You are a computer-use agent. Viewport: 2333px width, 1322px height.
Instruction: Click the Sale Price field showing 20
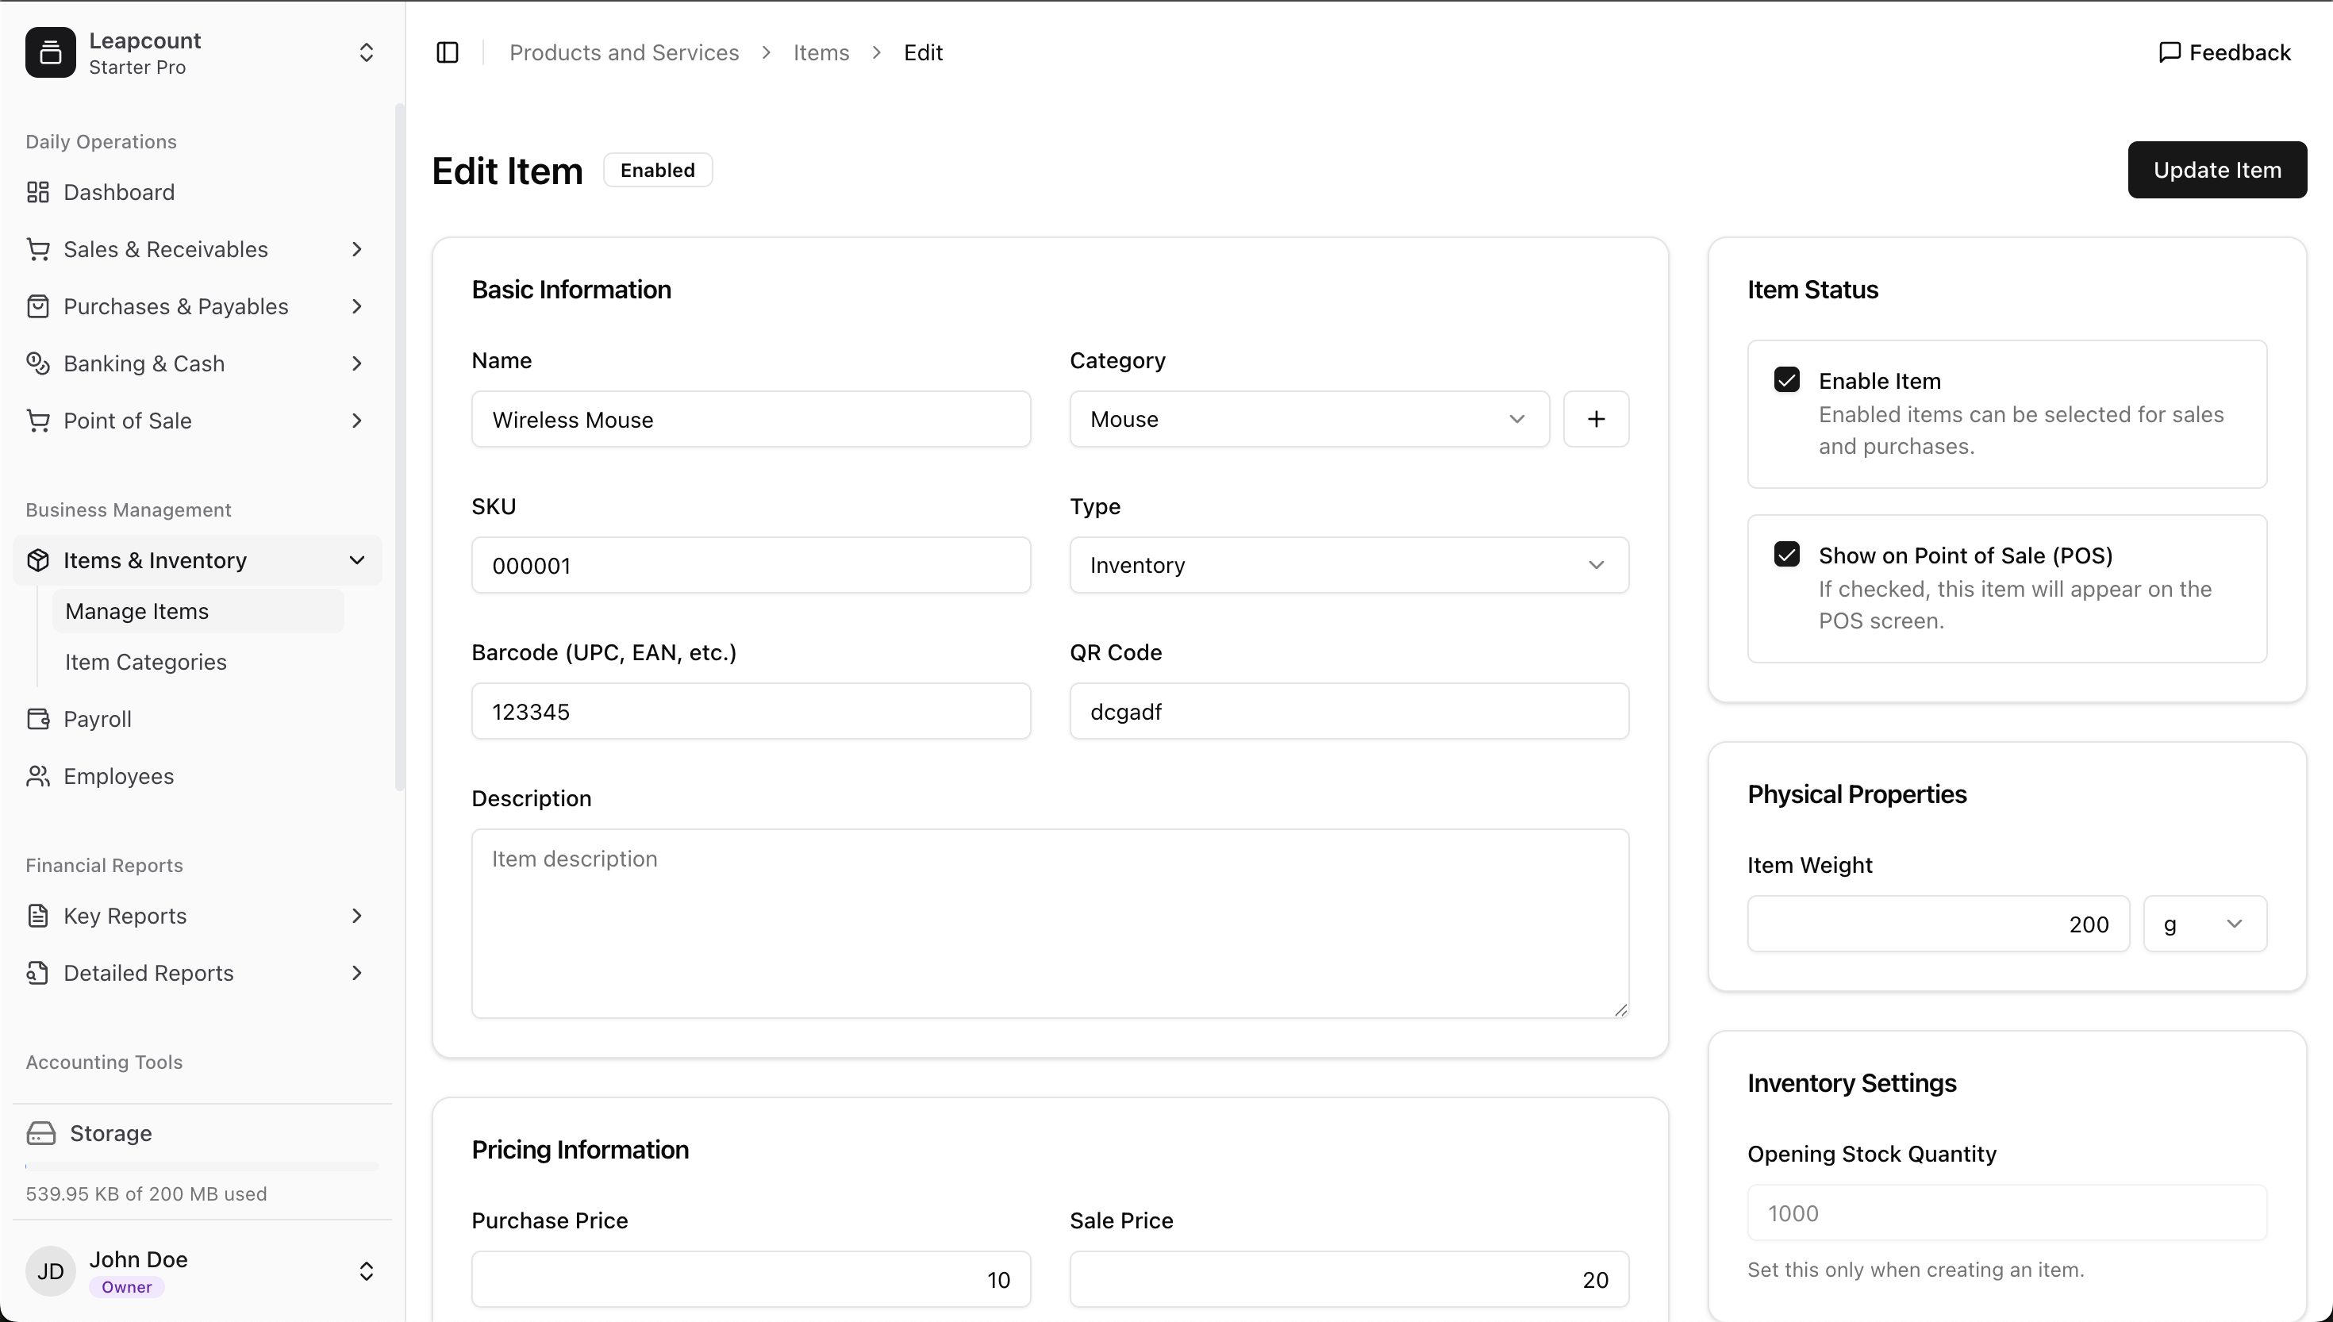tap(1349, 1279)
